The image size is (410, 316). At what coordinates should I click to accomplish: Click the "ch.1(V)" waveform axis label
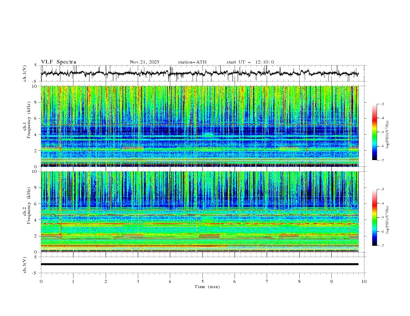click(24, 73)
